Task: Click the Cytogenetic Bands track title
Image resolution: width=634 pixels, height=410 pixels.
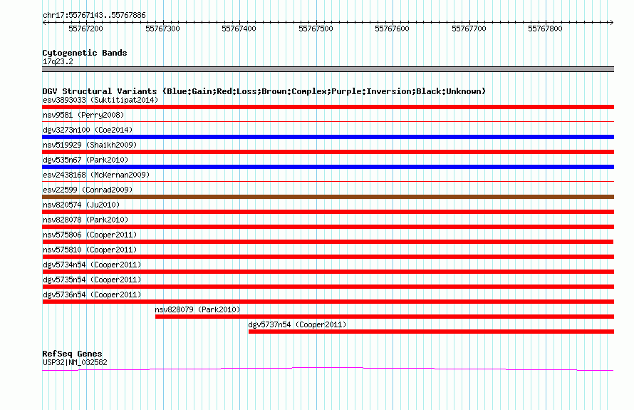Action: pos(85,53)
